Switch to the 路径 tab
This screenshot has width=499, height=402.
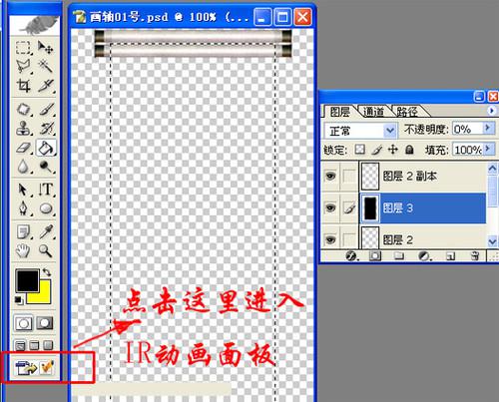pyautogui.click(x=407, y=112)
